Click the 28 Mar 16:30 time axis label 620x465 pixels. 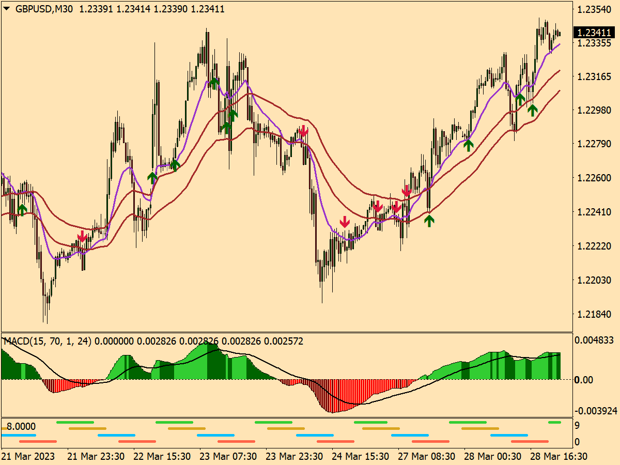(559, 457)
